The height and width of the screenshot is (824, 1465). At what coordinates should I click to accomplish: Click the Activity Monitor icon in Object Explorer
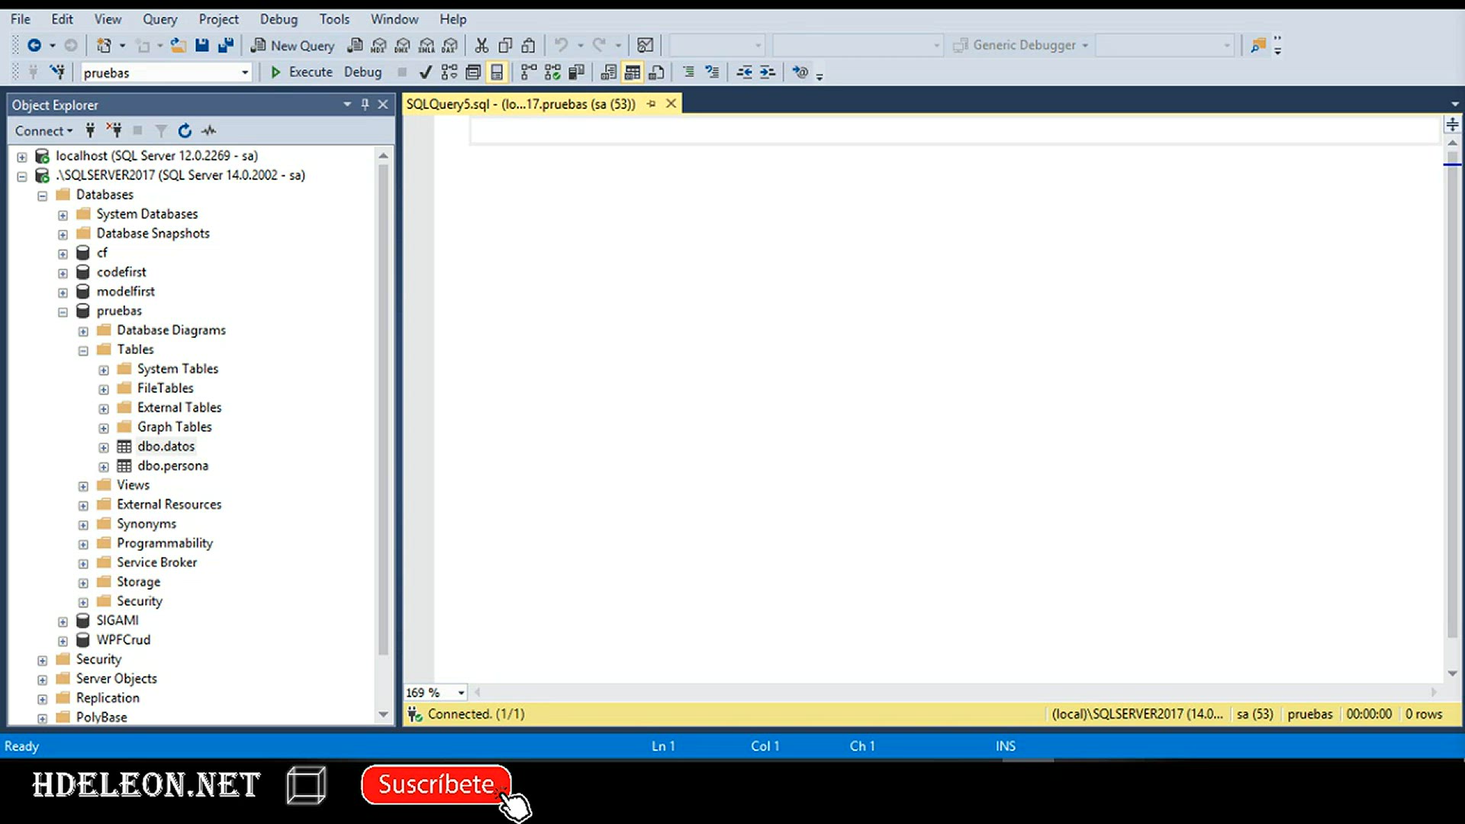tap(208, 130)
